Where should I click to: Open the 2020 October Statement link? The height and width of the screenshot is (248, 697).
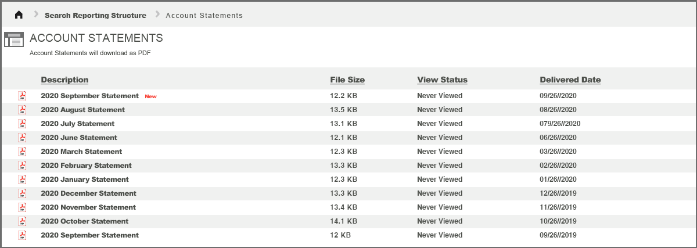coord(84,221)
